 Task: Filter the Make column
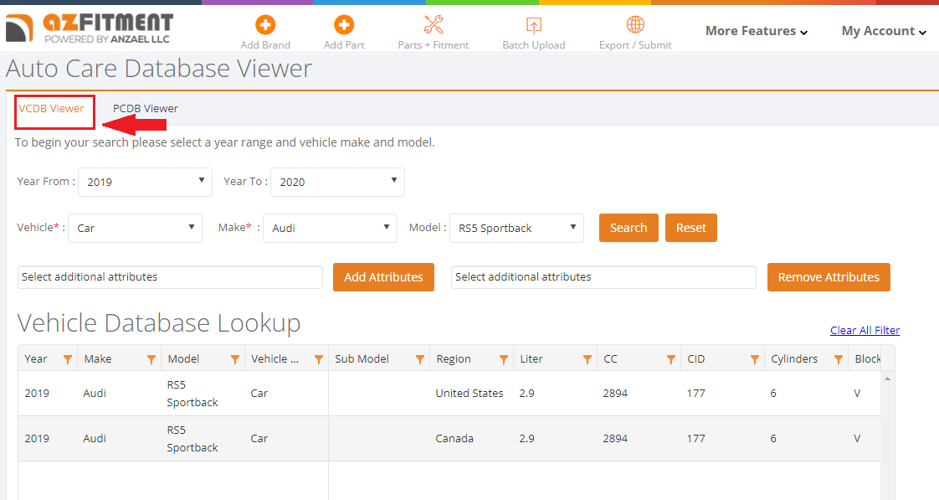pyautogui.click(x=151, y=359)
